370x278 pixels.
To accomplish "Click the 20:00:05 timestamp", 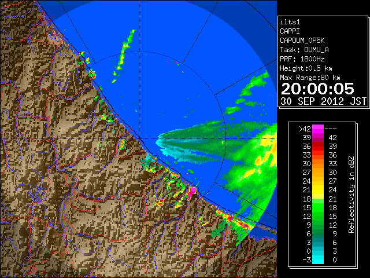I will pos(317,89).
